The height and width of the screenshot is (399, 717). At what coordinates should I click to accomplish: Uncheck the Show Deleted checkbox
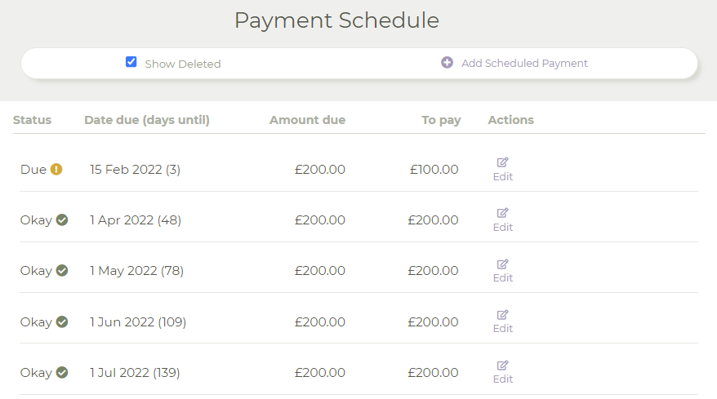point(131,62)
